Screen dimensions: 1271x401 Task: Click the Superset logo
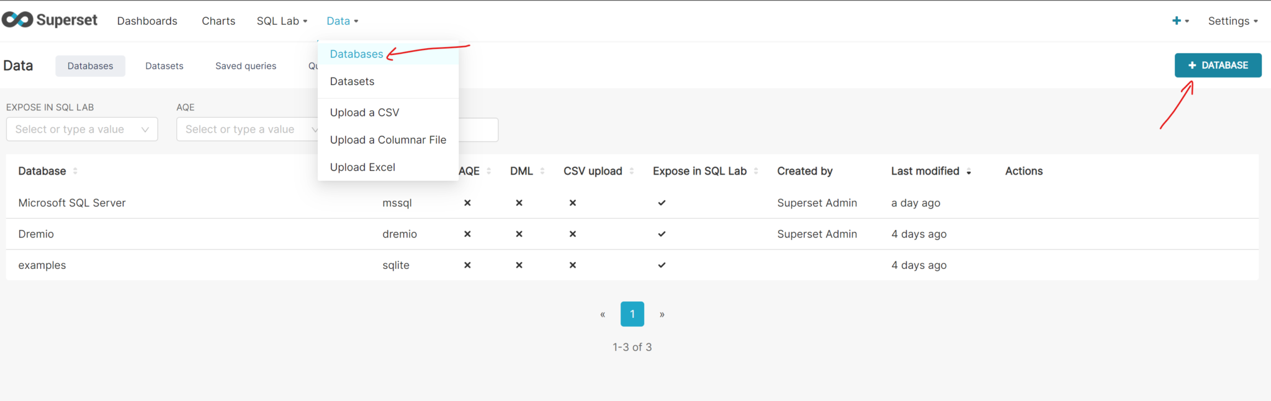50,19
